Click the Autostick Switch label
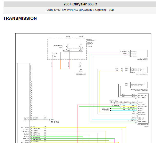The height and width of the screenshot is (143, 156). [x=142, y=74]
